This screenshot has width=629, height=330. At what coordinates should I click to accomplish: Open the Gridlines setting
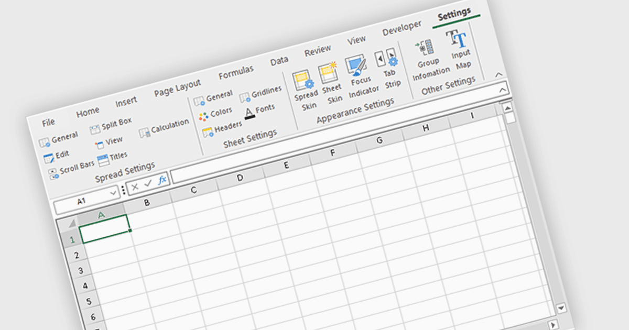[x=261, y=94]
